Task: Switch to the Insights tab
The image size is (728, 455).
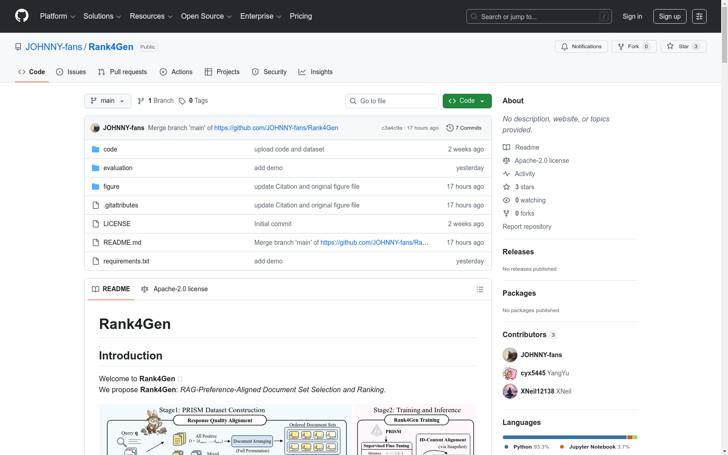Action: coord(316,72)
